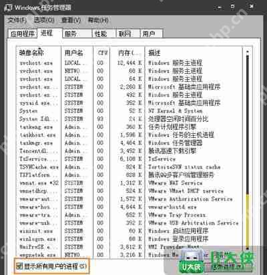The height and width of the screenshot is (275, 267).
Task: Select the vmware-hos... process name
Action: 38,207
